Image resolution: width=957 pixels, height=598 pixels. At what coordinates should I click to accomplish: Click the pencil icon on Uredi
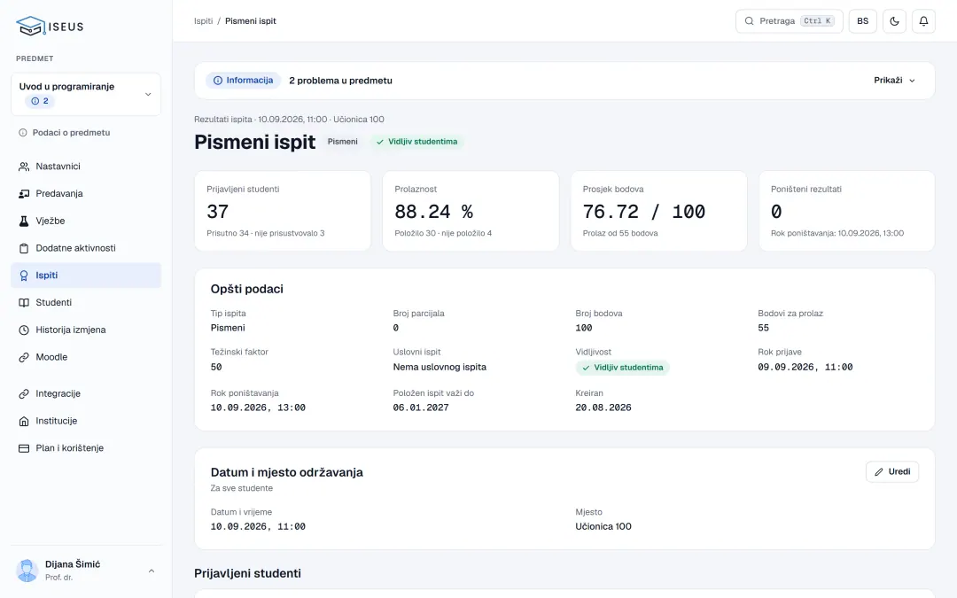tap(879, 471)
